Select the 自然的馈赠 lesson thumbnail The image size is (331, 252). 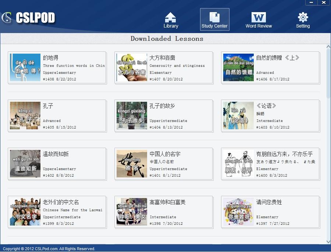tap(238, 68)
